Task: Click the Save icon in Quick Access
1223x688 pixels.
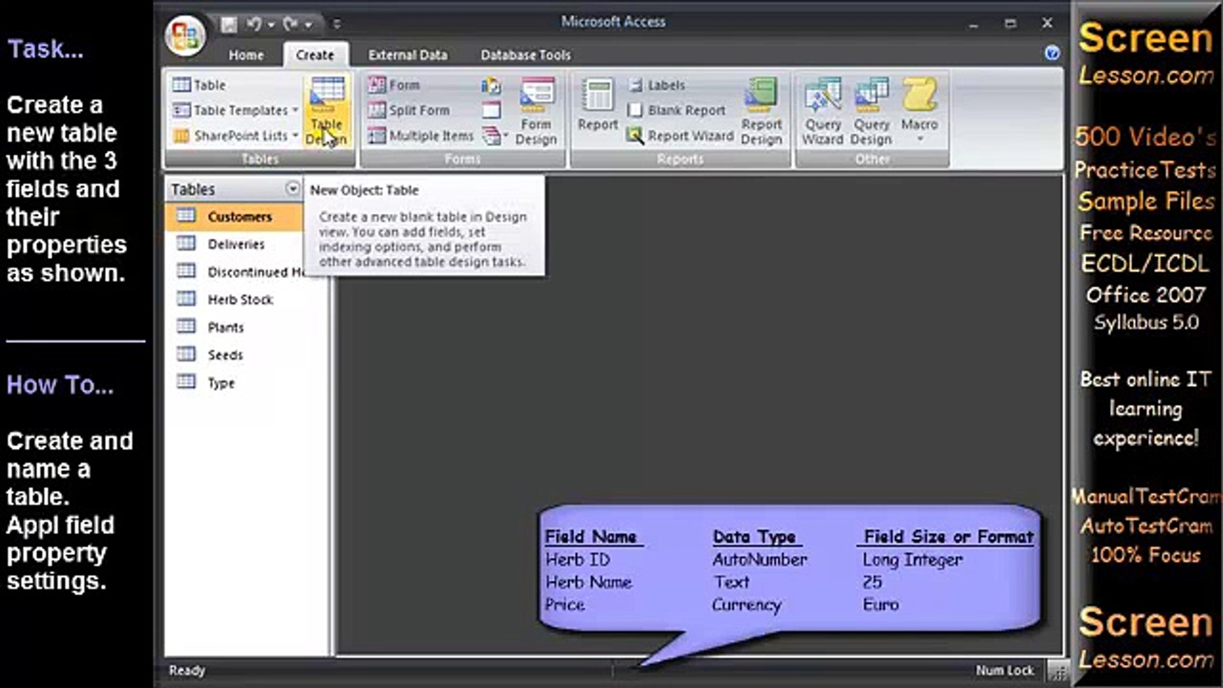Action: 229,24
